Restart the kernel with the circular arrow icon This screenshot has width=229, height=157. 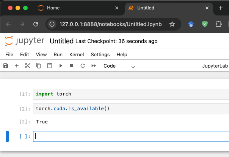[83, 66]
